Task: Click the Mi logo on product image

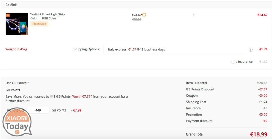Action: click(8, 15)
